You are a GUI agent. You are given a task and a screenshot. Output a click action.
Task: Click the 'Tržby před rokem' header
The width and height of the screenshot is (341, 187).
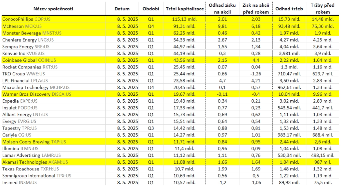(x=322, y=9)
